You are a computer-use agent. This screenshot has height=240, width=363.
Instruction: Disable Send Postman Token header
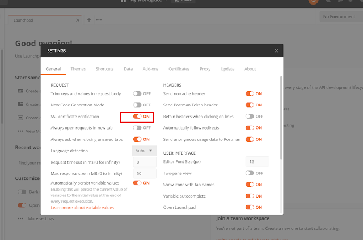click(250, 105)
